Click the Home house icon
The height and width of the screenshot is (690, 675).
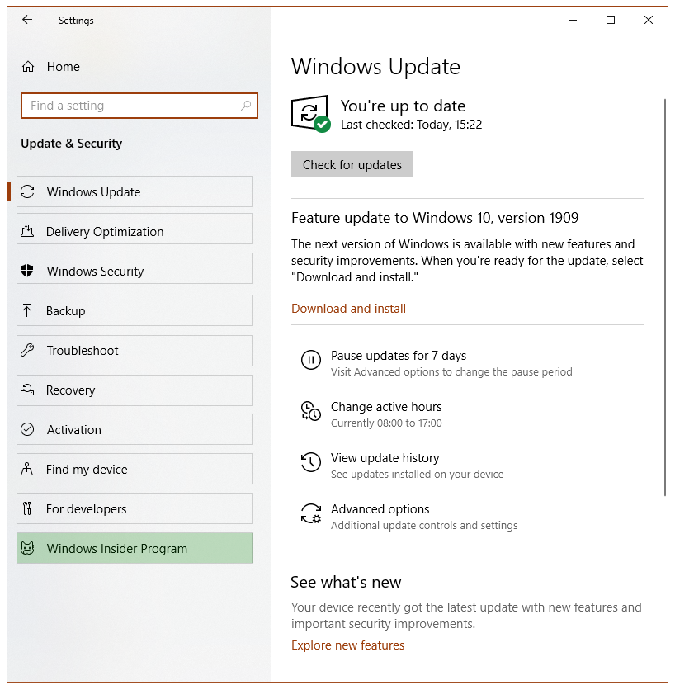tap(28, 67)
